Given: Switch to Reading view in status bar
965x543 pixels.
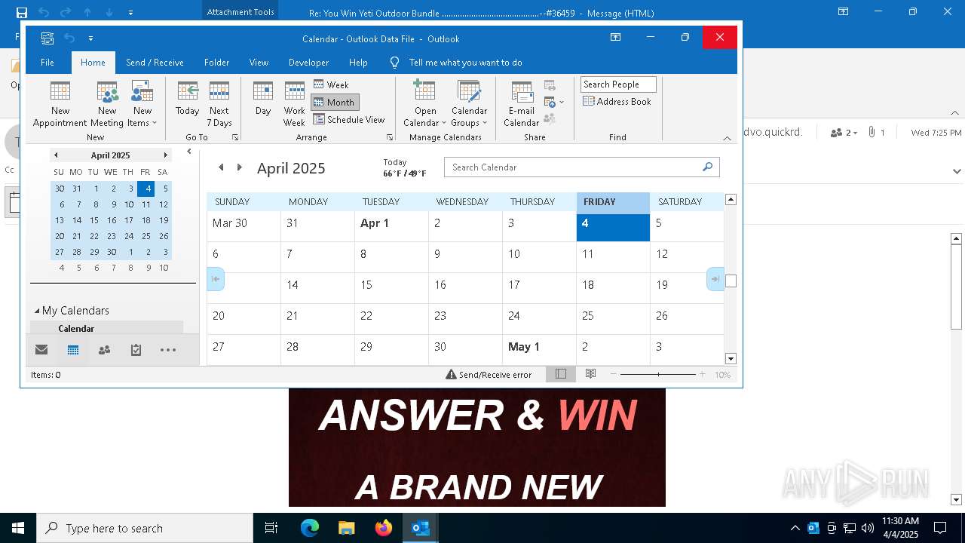Looking at the screenshot, I should (591, 374).
